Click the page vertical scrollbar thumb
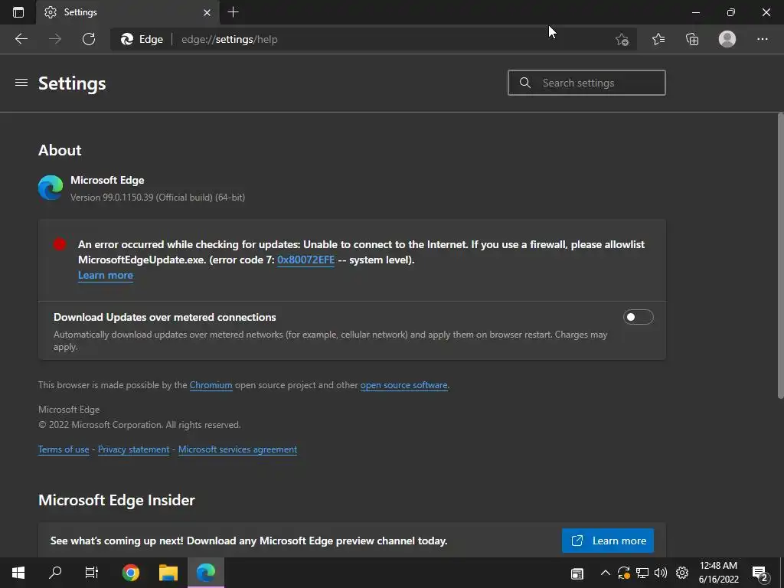Image resolution: width=784 pixels, height=588 pixels. pos(780,256)
